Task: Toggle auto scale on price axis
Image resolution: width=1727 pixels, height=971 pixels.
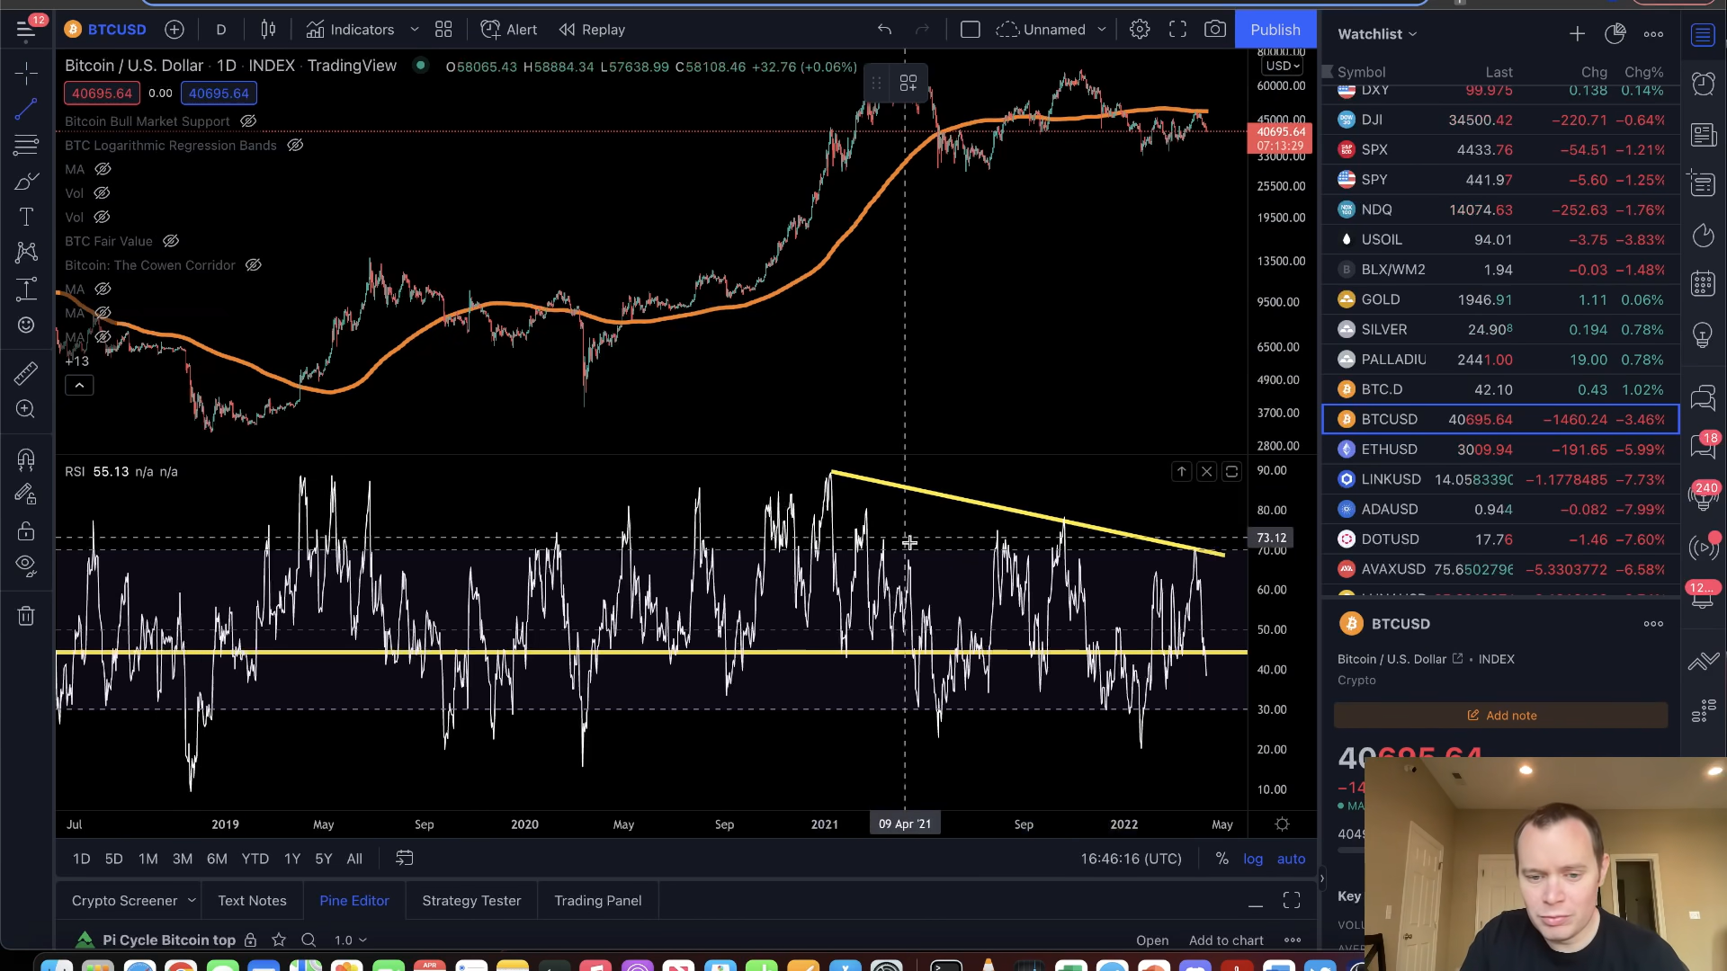Action: tap(1291, 859)
